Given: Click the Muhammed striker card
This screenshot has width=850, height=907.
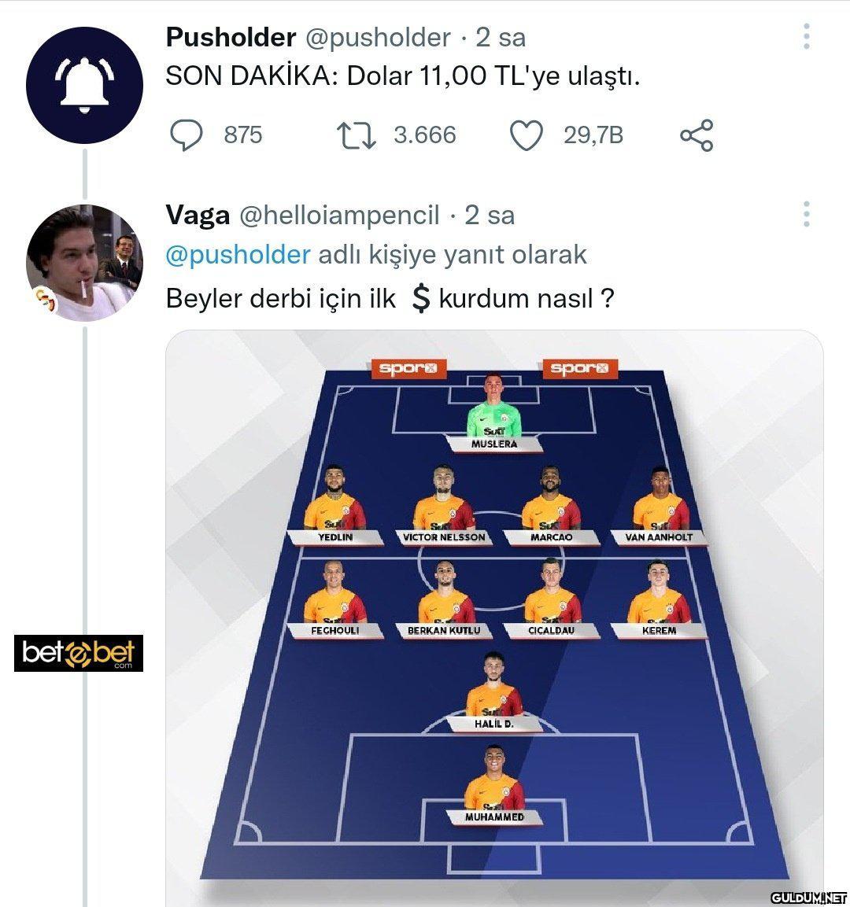Looking at the screenshot, I should pos(494,786).
